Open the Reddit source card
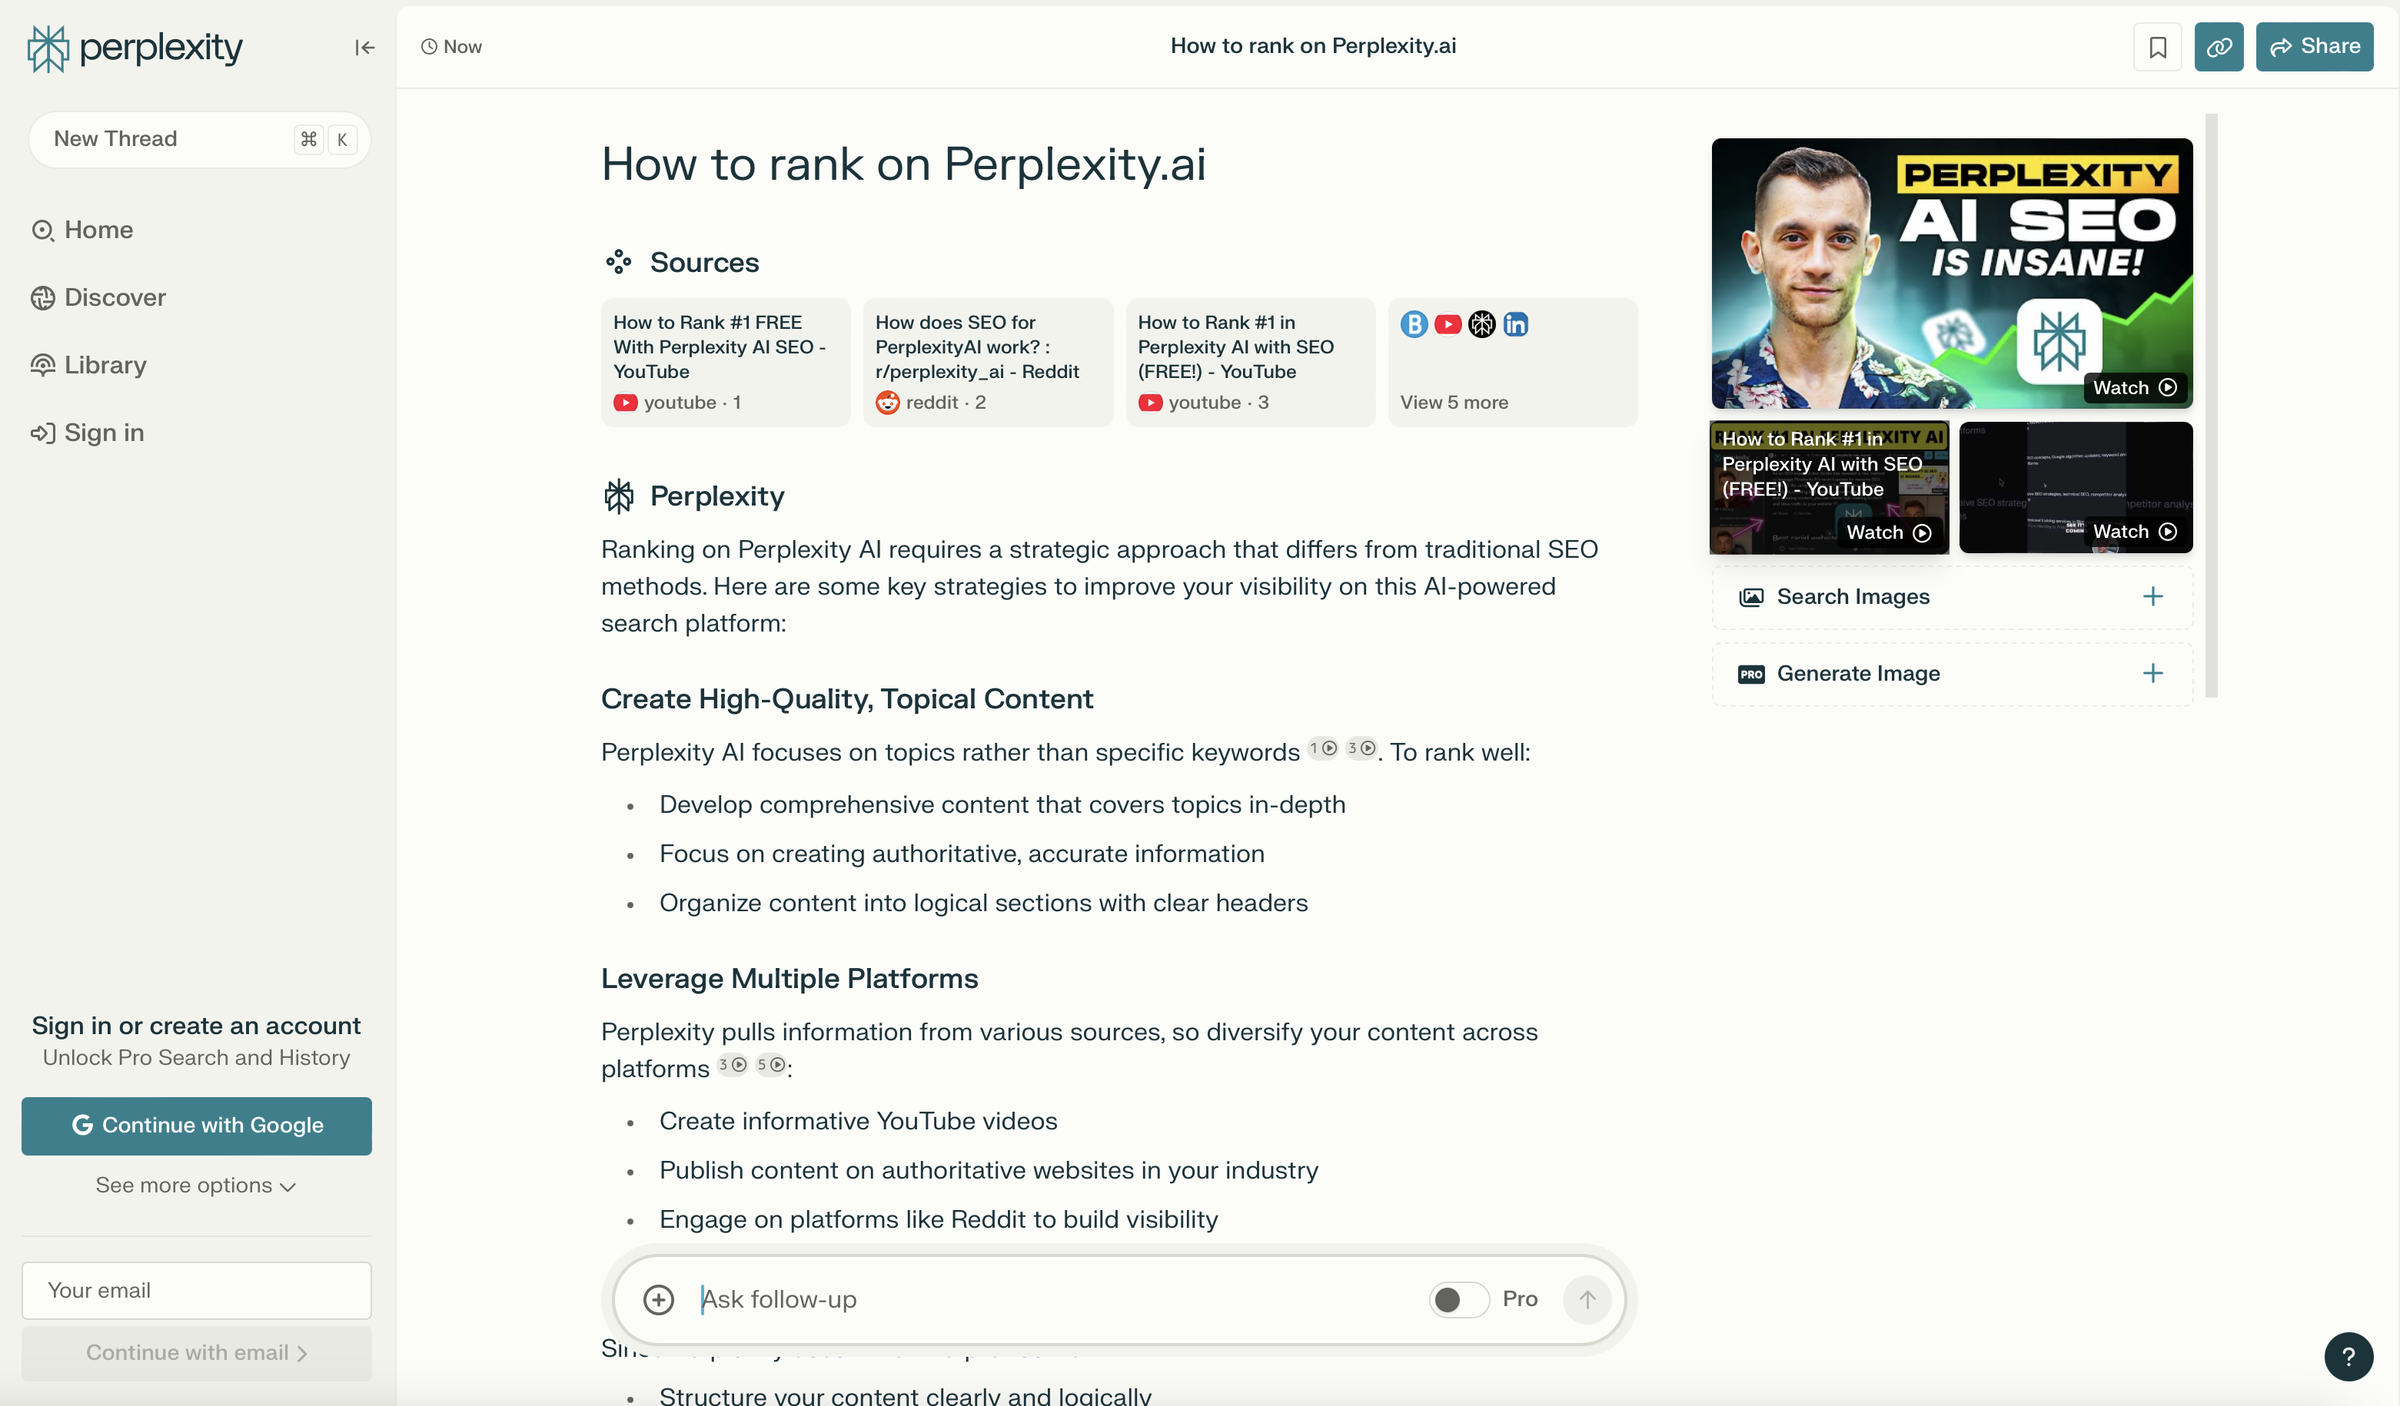 pyautogui.click(x=988, y=363)
